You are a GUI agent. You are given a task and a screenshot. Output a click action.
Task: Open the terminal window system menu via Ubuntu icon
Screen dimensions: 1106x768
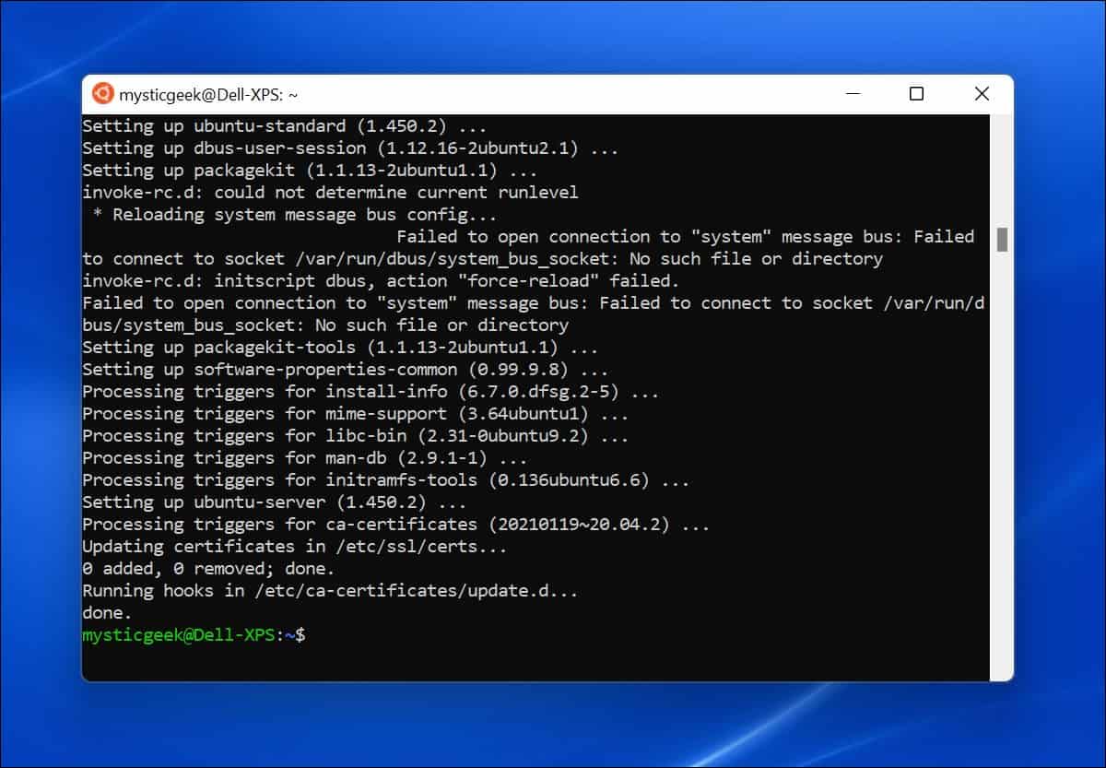point(103,93)
